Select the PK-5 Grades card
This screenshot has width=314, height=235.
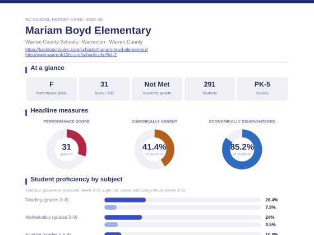262,89
